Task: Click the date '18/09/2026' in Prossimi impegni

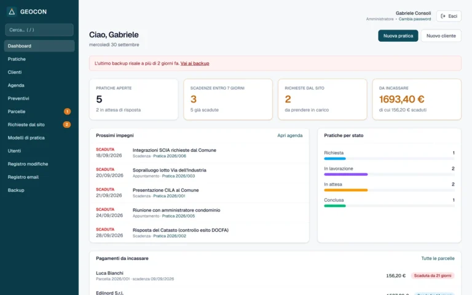Action: pos(109,155)
